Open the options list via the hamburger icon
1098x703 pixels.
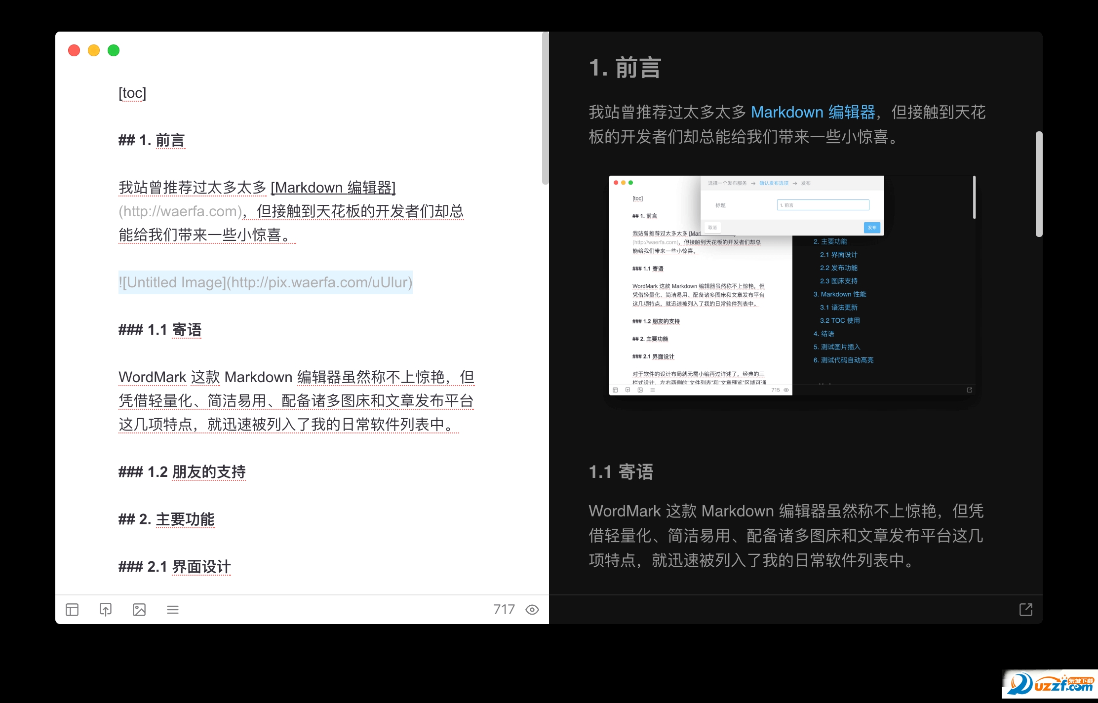click(x=173, y=610)
